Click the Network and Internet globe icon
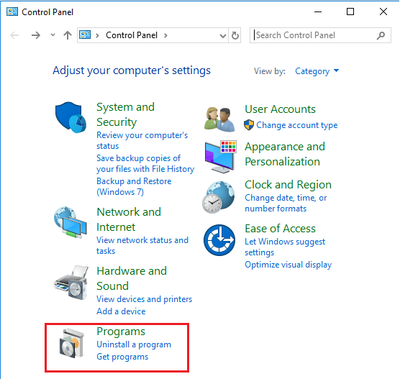Image resolution: width=400 pixels, height=379 pixels. point(71,222)
